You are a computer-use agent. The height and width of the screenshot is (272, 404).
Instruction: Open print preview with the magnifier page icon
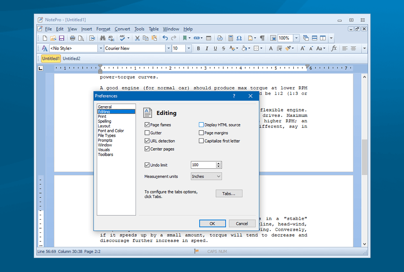[81, 38]
